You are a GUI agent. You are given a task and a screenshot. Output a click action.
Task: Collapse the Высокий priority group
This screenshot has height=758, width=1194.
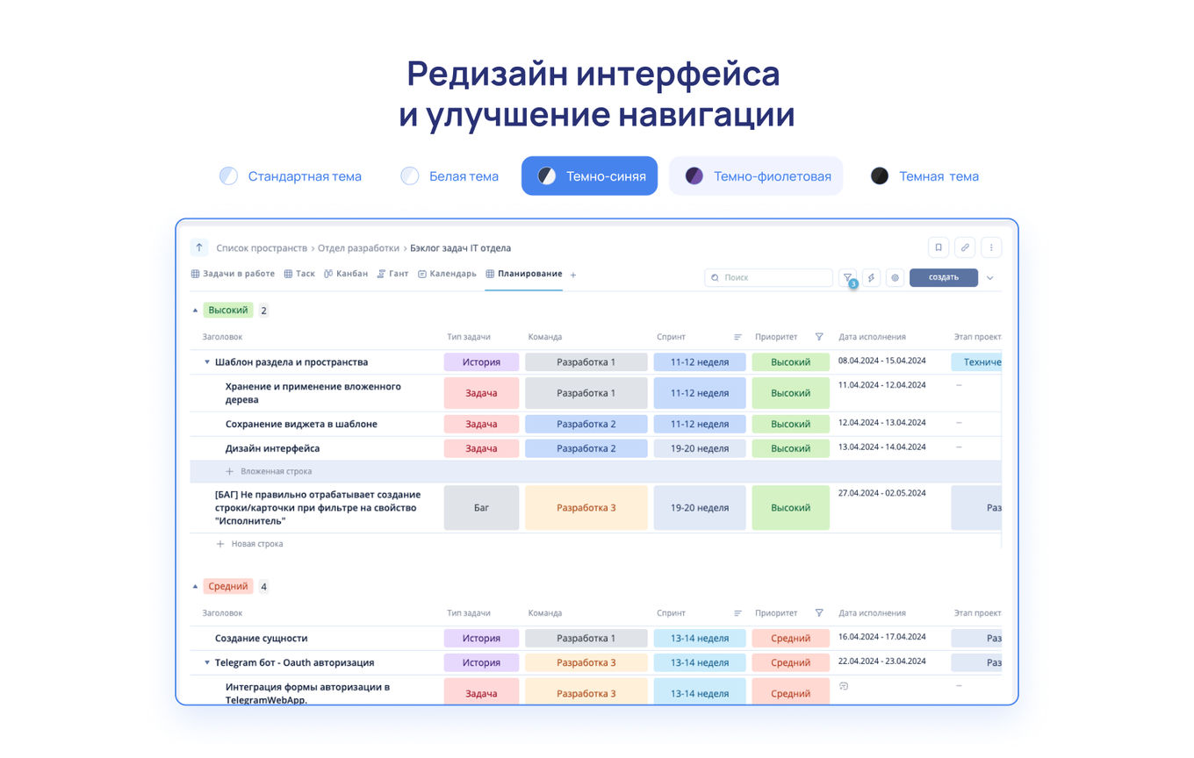click(x=194, y=310)
